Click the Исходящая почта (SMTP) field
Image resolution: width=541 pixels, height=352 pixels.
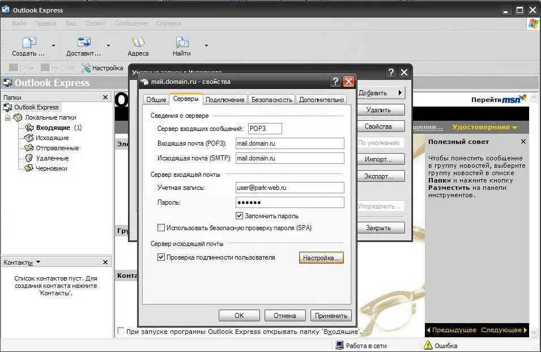point(290,158)
